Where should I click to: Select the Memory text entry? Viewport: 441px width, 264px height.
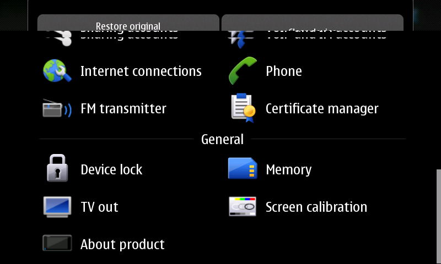pos(288,170)
